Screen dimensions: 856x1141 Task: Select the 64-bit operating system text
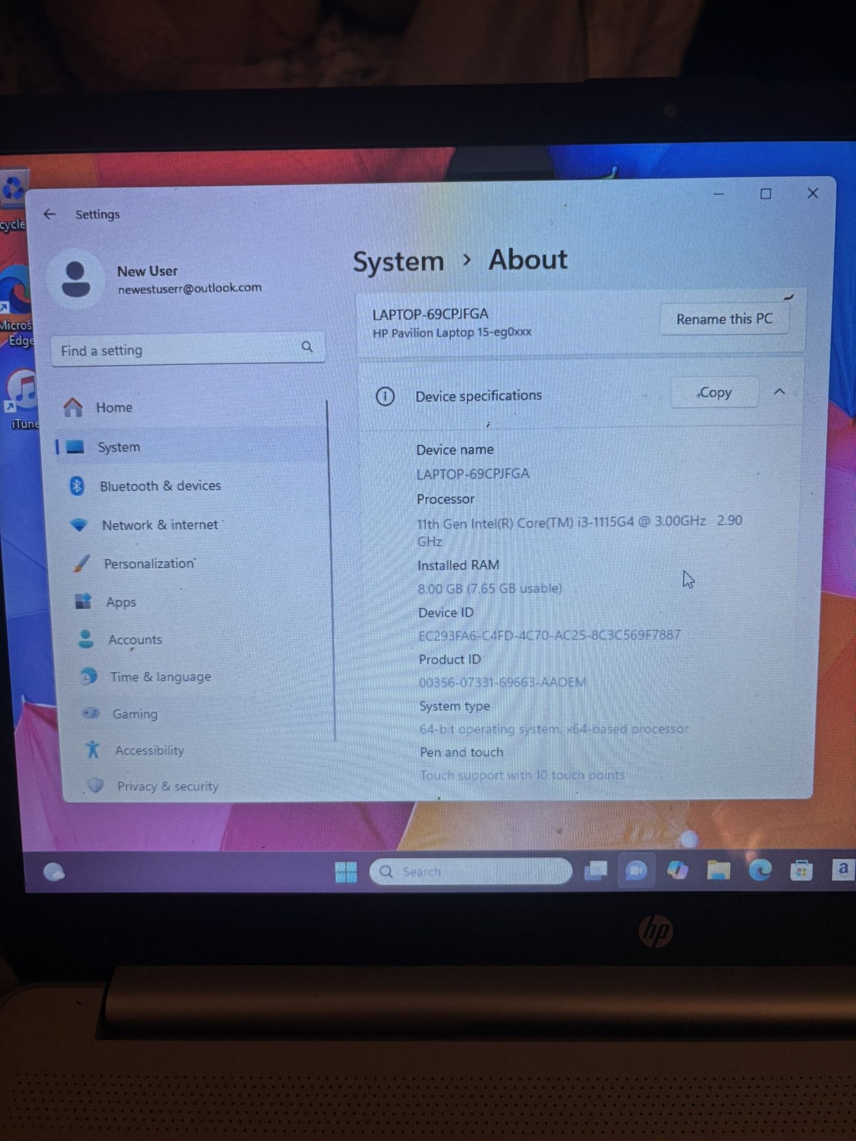coord(554,729)
